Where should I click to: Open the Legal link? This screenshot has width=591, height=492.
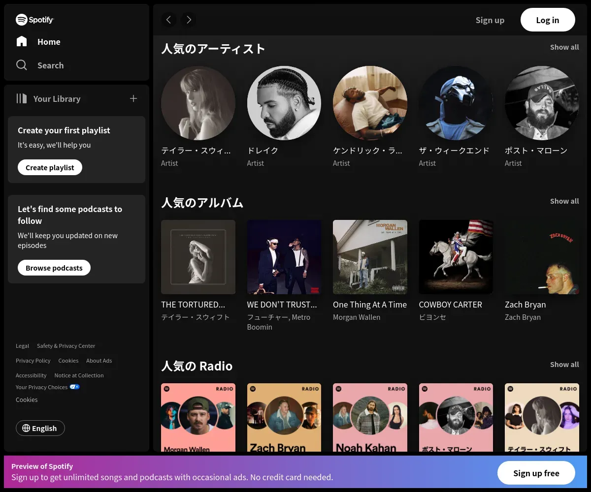[x=22, y=346]
